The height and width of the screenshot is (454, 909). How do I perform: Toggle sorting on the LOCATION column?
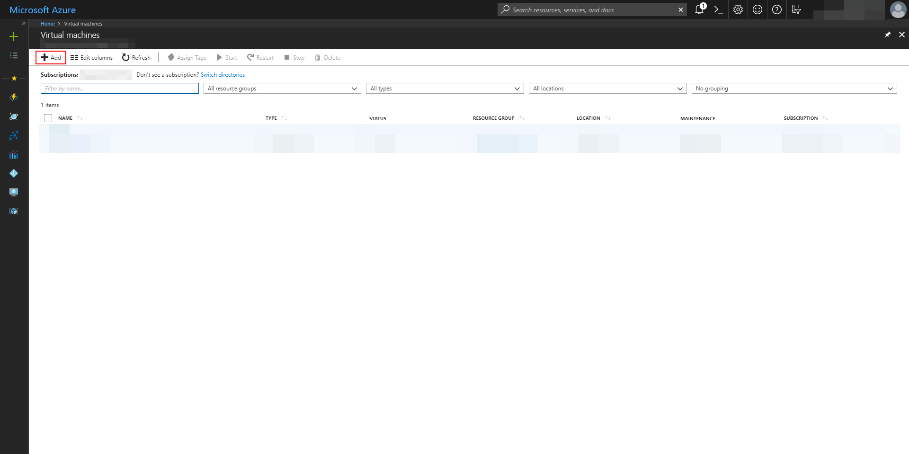608,118
